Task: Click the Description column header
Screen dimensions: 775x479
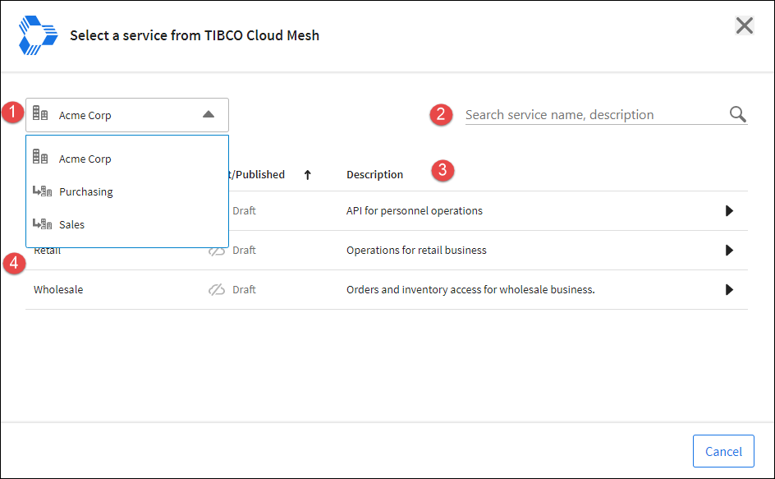Action: click(374, 175)
